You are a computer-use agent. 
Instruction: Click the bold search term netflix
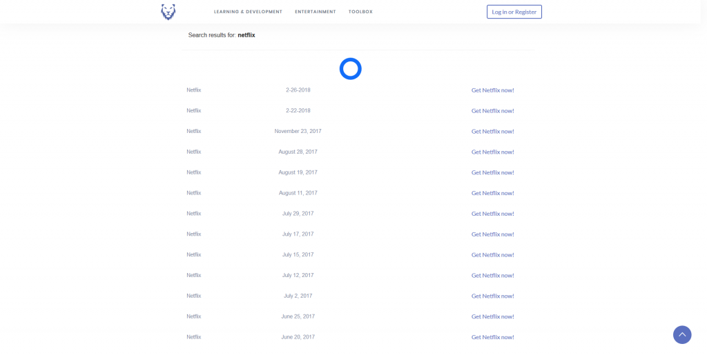(x=246, y=35)
